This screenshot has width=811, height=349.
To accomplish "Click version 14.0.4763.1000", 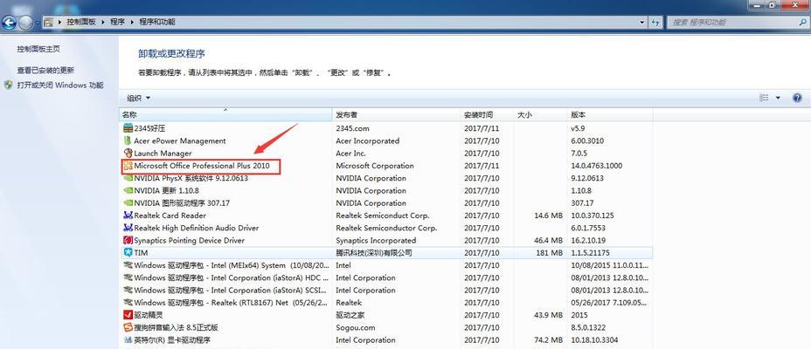I will [x=596, y=166].
